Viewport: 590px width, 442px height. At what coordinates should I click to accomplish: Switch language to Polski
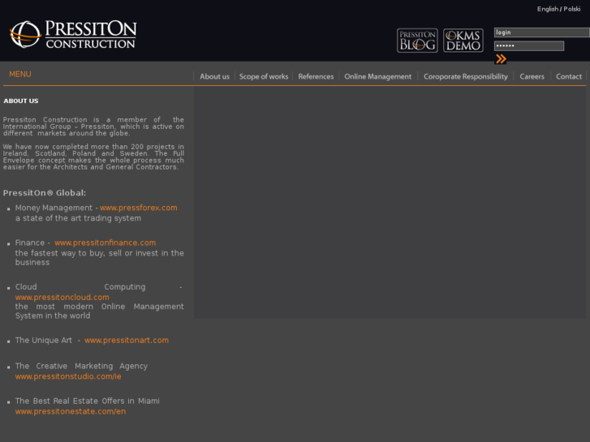click(572, 9)
